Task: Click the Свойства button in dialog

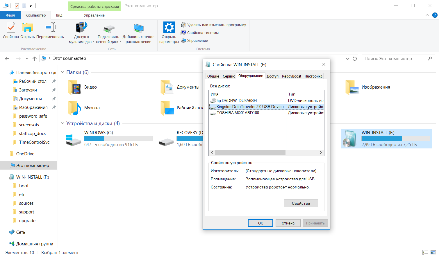Action: tap(301, 203)
